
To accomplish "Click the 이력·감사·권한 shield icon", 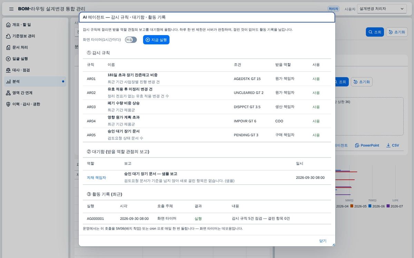I will [x=8, y=104].
